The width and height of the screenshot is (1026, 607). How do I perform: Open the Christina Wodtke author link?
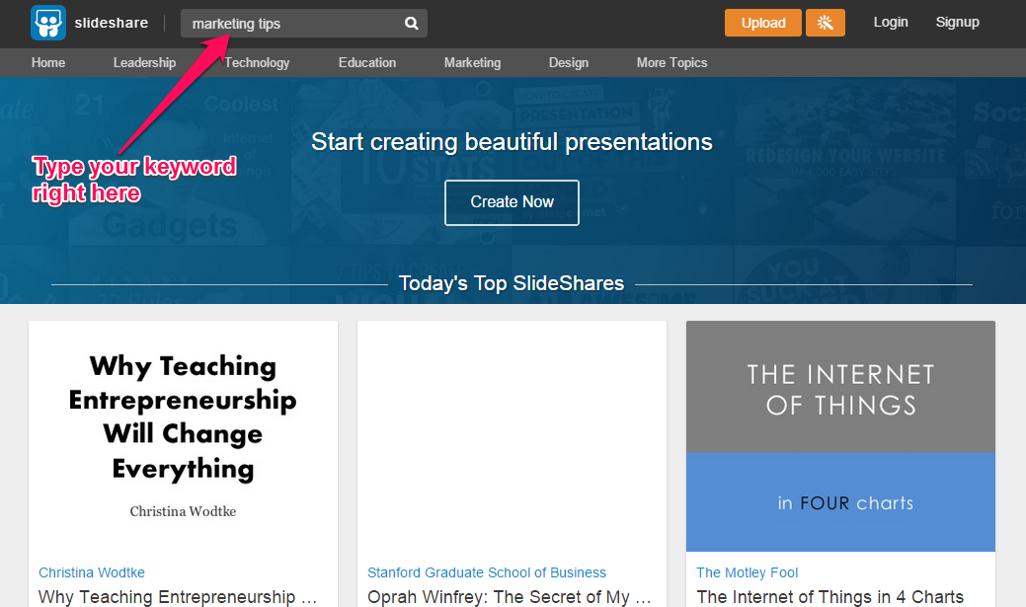92,572
